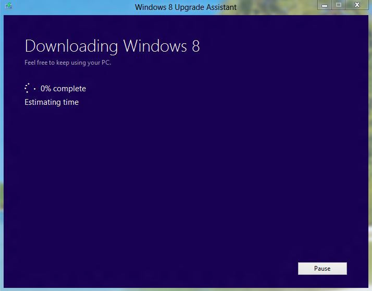This screenshot has width=372, height=291.
Task: Click the spinning progress indicator
Action: [x=30, y=89]
